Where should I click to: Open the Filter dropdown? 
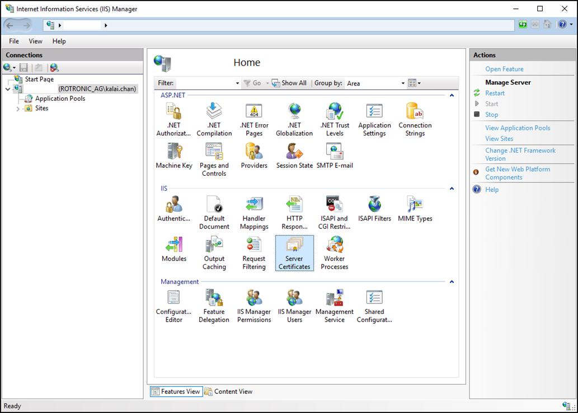pos(237,83)
